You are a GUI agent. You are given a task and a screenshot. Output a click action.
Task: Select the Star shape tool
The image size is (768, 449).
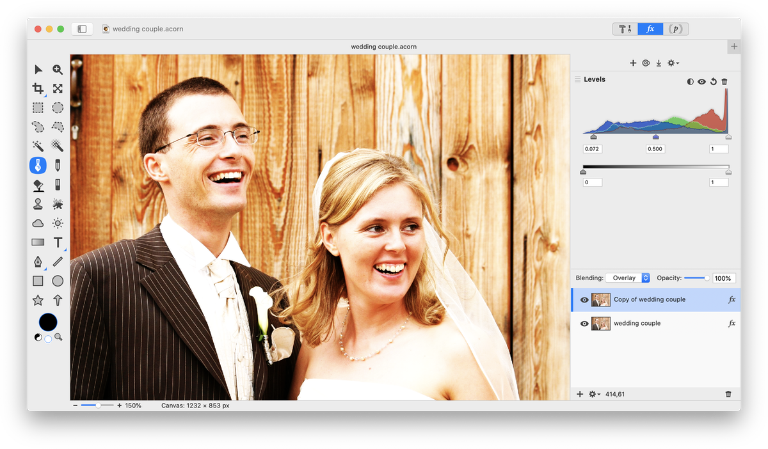coord(38,300)
